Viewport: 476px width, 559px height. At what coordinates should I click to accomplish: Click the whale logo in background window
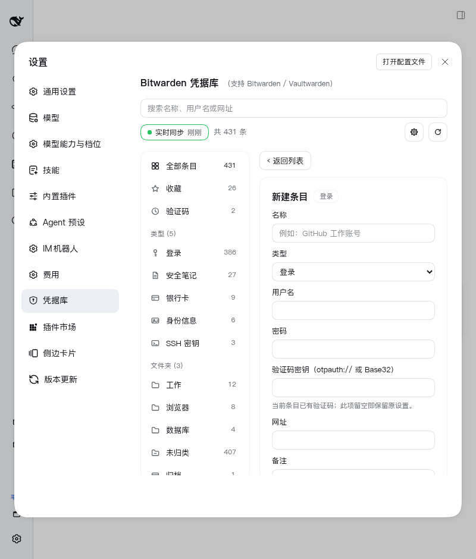pos(17,21)
